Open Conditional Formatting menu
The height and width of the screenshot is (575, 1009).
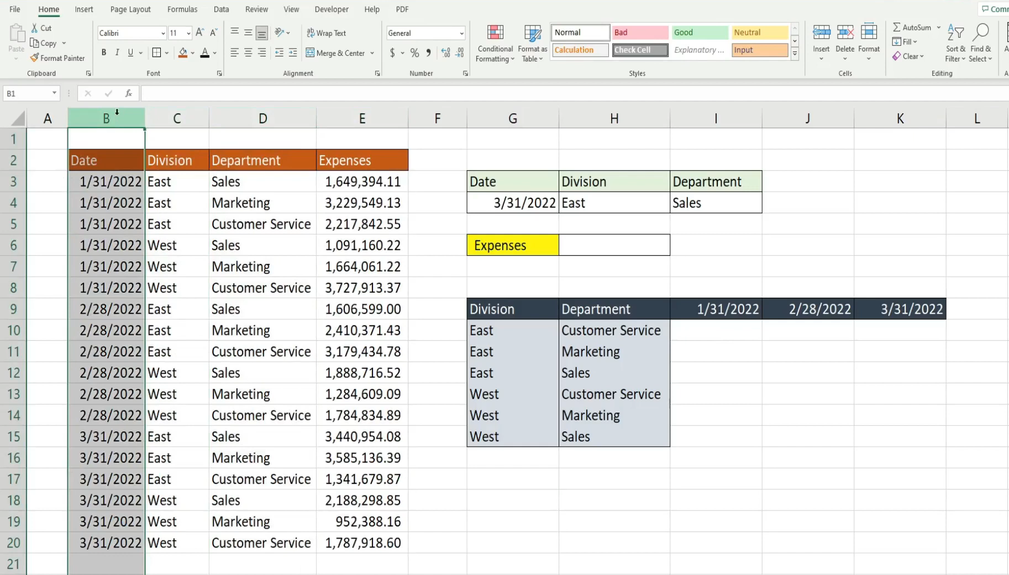[x=495, y=43]
